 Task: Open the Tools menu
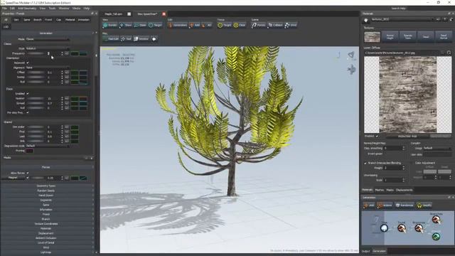52,9
